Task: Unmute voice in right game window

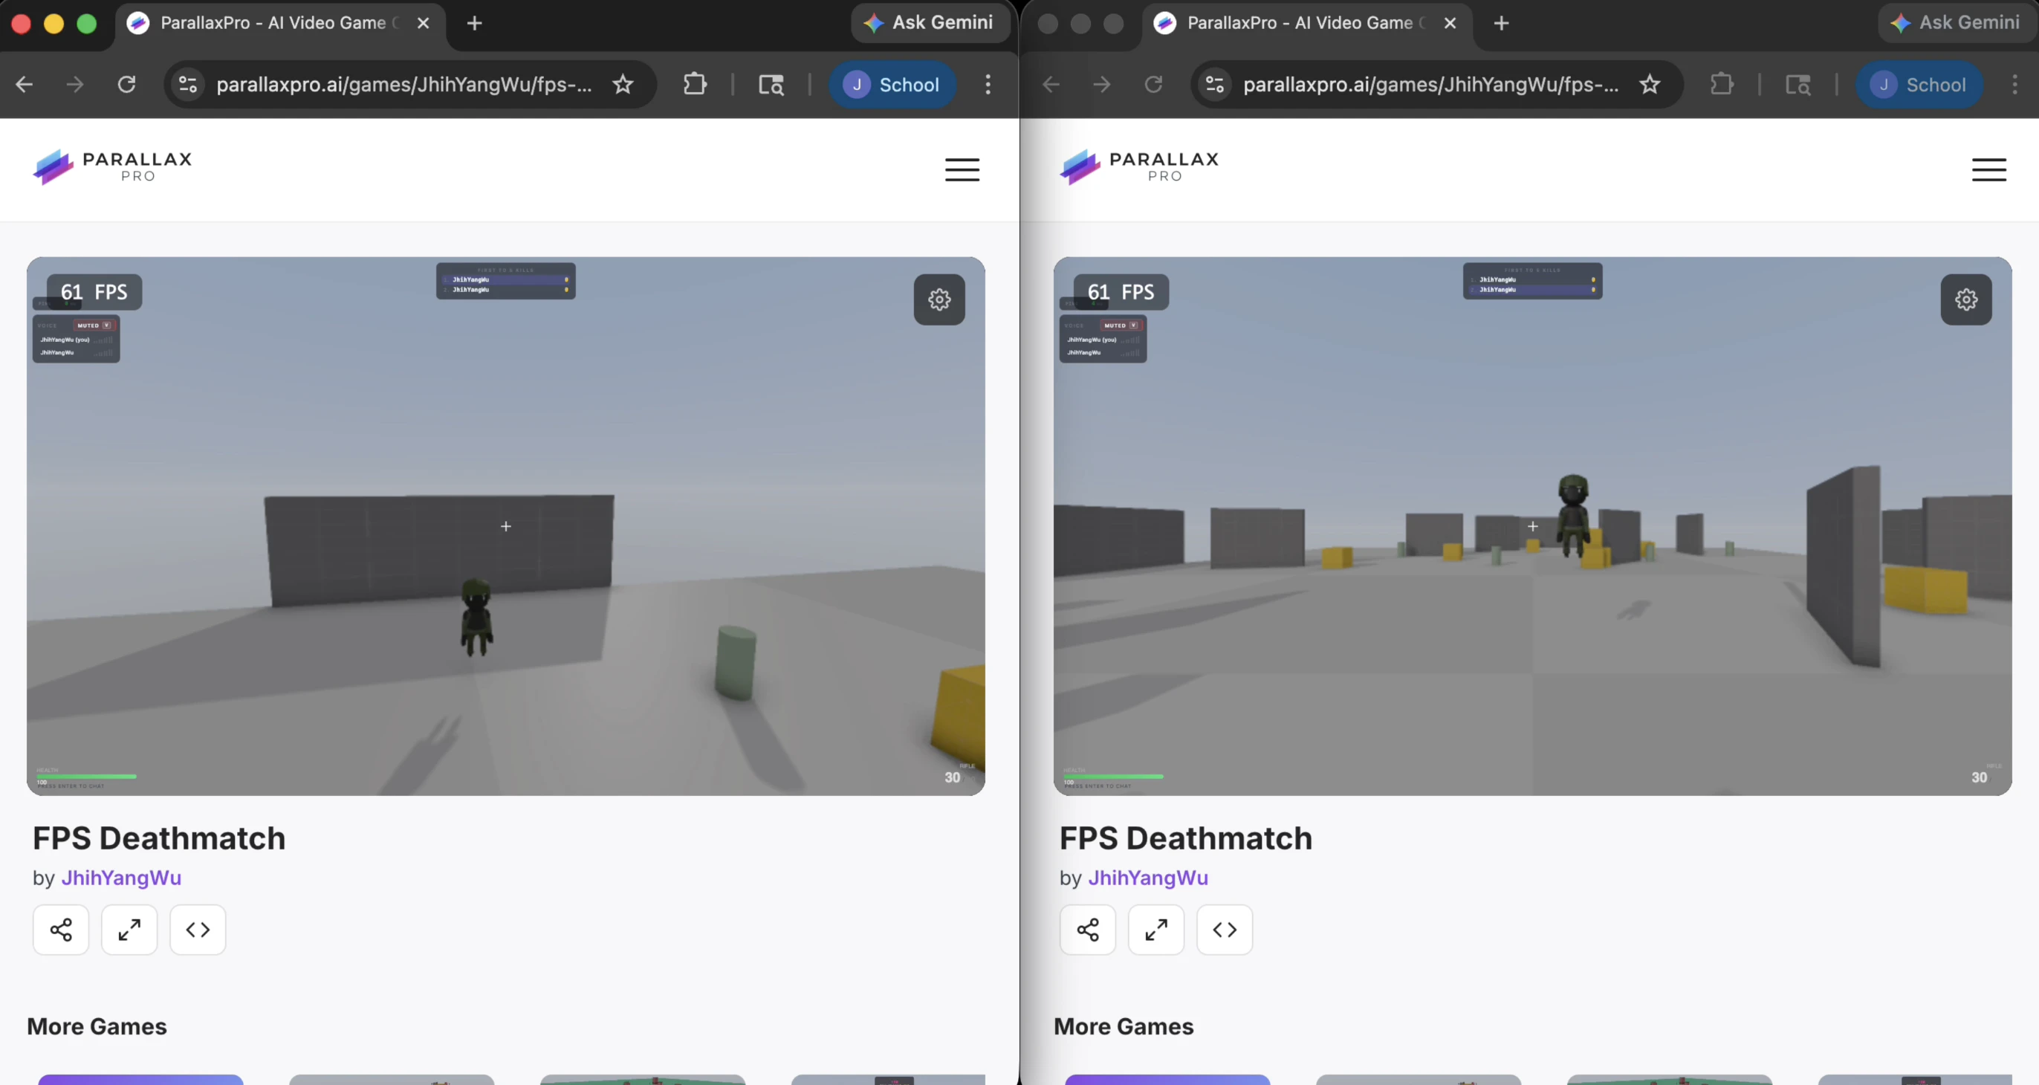Action: tap(1120, 325)
